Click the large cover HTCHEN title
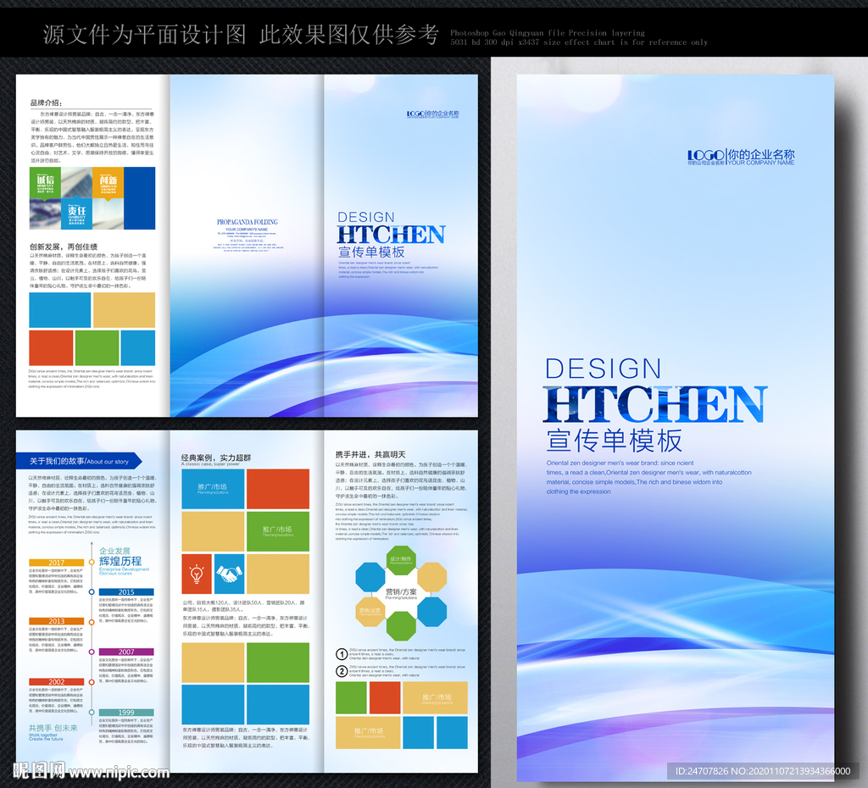The image size is (868, 788). point(655,404)
